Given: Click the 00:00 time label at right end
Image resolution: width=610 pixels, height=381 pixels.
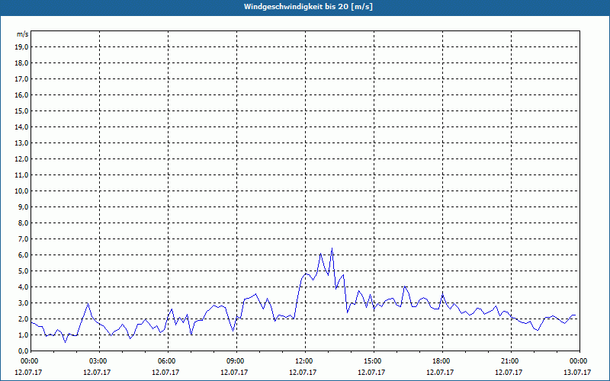Looking at the screenshot, I should point(578,361).
